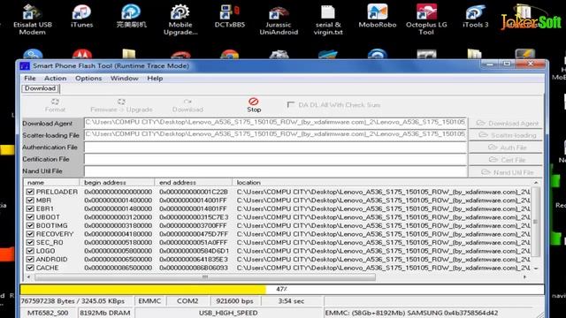The image size is (566, 318).
Task: Click the Download Agent browse button
Action: [x=506, y=124]
